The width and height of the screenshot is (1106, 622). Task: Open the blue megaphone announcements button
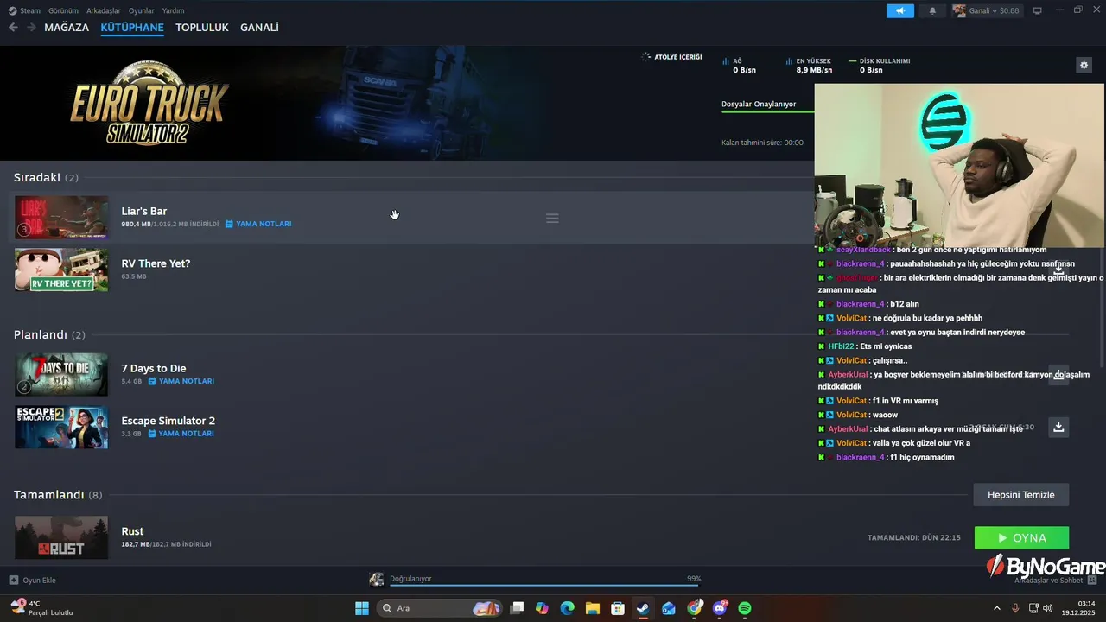(x=899, y=10)
